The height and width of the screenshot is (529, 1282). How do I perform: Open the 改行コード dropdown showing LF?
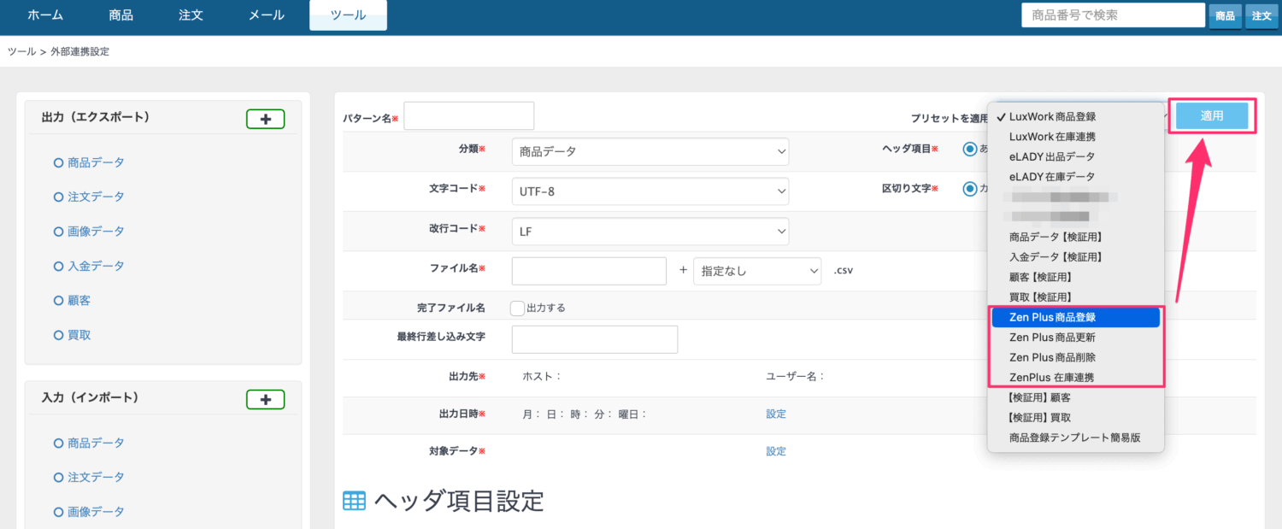tap(650, 231)
